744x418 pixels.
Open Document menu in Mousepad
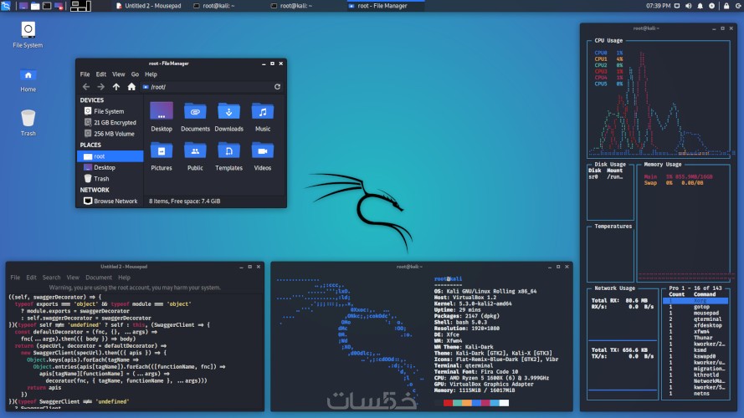pos(99,278)
